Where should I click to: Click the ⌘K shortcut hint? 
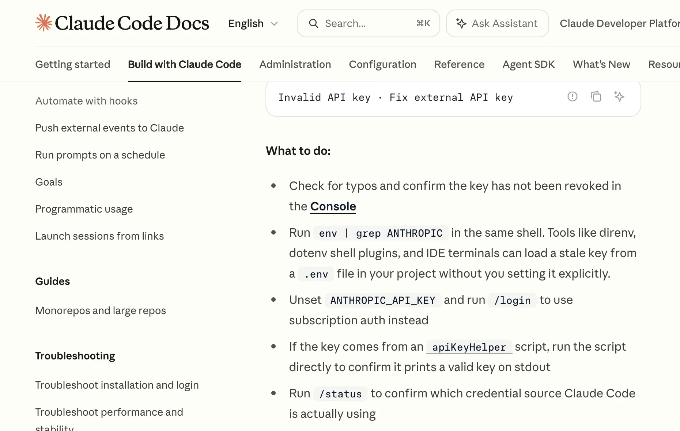coord(423,23)
